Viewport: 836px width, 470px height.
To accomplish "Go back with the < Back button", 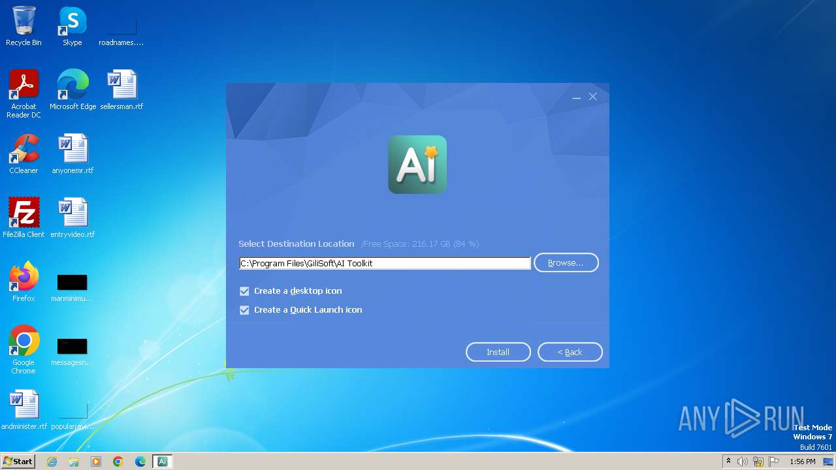I will click(x=570, y=352).
